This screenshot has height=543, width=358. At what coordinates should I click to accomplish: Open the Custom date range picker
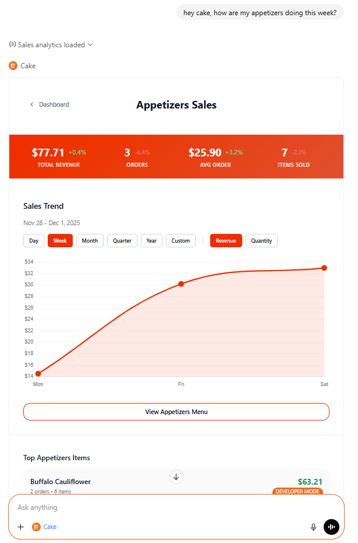point(180,240)
